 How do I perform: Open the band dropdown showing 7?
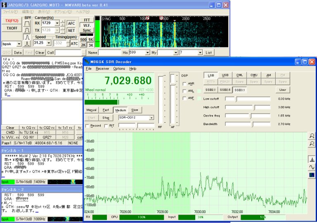(x=200, y=52)
